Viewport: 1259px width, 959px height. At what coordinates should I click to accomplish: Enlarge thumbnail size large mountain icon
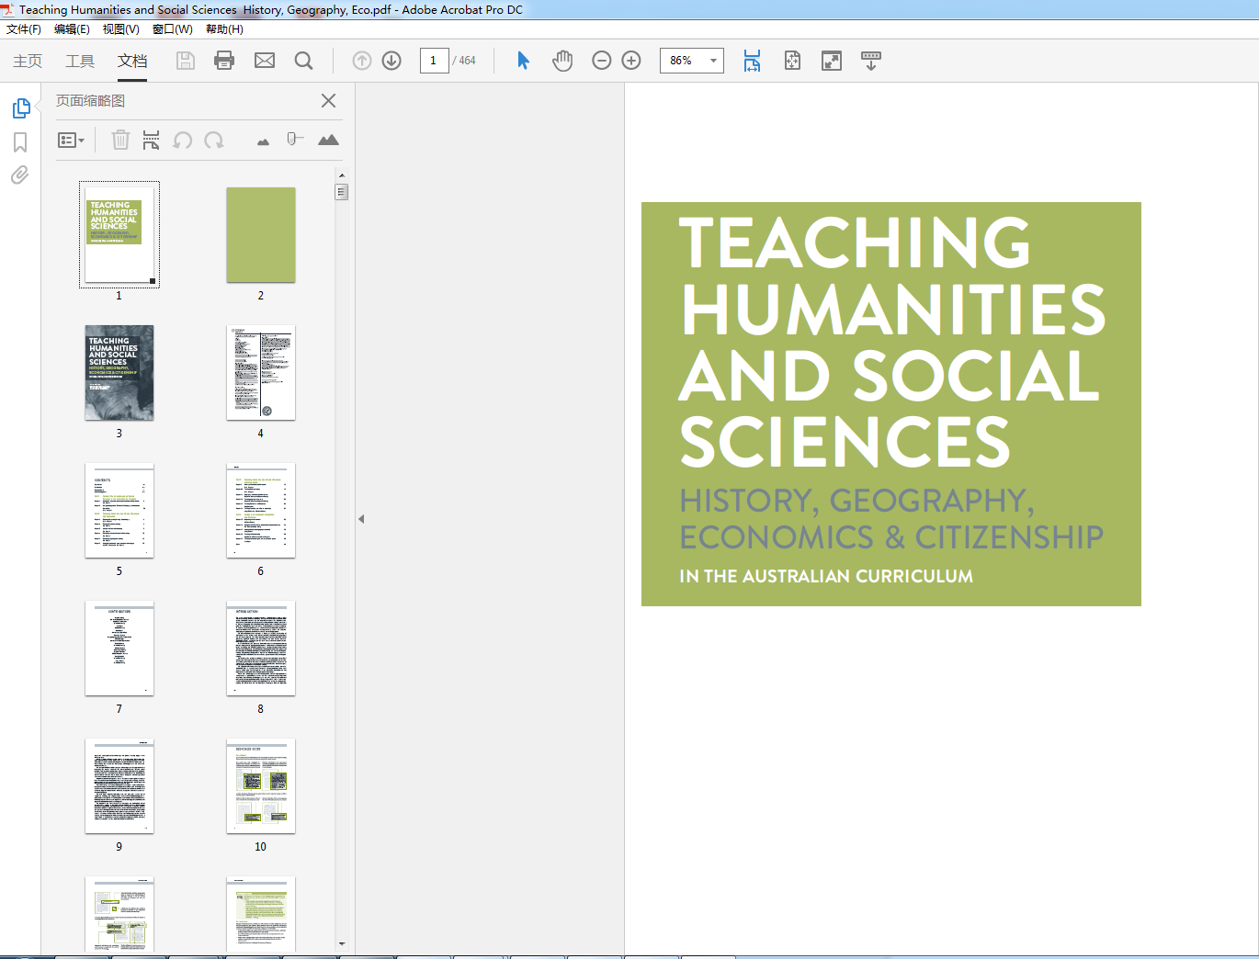click(328, 140)
